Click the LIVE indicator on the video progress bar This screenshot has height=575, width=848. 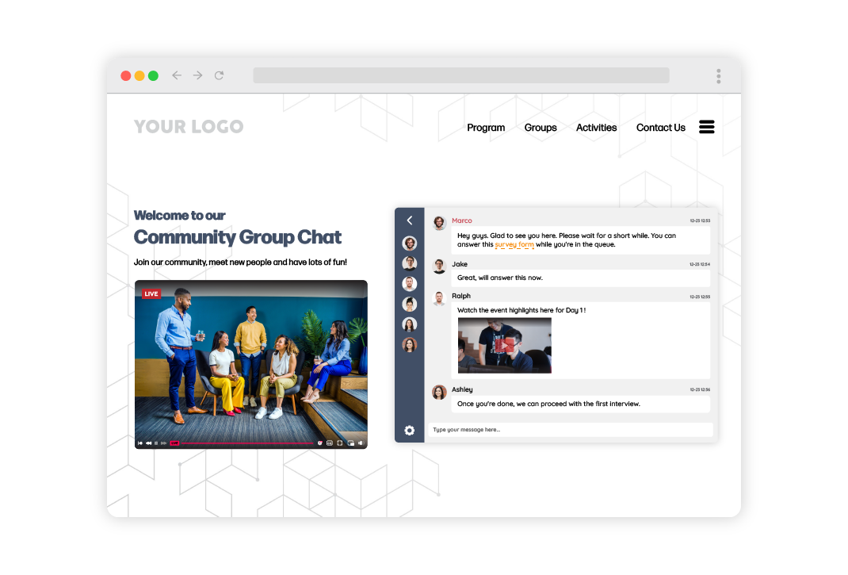pos(174,443)
